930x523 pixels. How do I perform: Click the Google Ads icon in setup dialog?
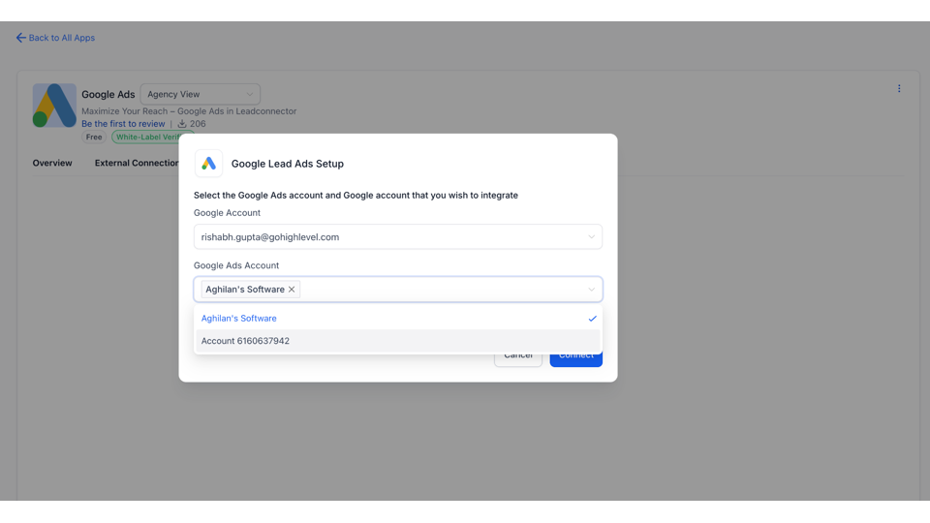[208, 164]
